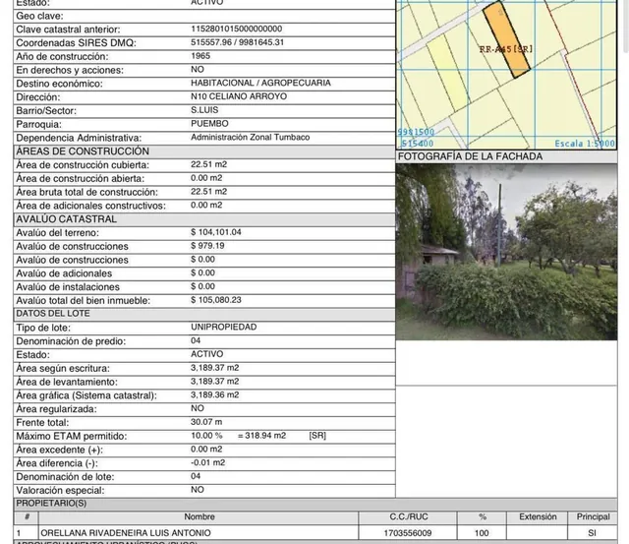Click the Escala 1:5000 map label

(x=585, y=144)
